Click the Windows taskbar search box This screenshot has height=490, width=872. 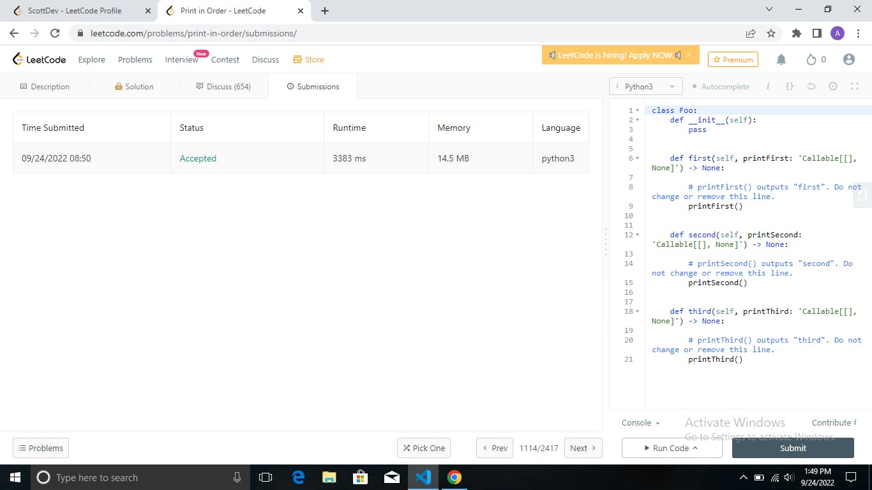click(140, 477)
